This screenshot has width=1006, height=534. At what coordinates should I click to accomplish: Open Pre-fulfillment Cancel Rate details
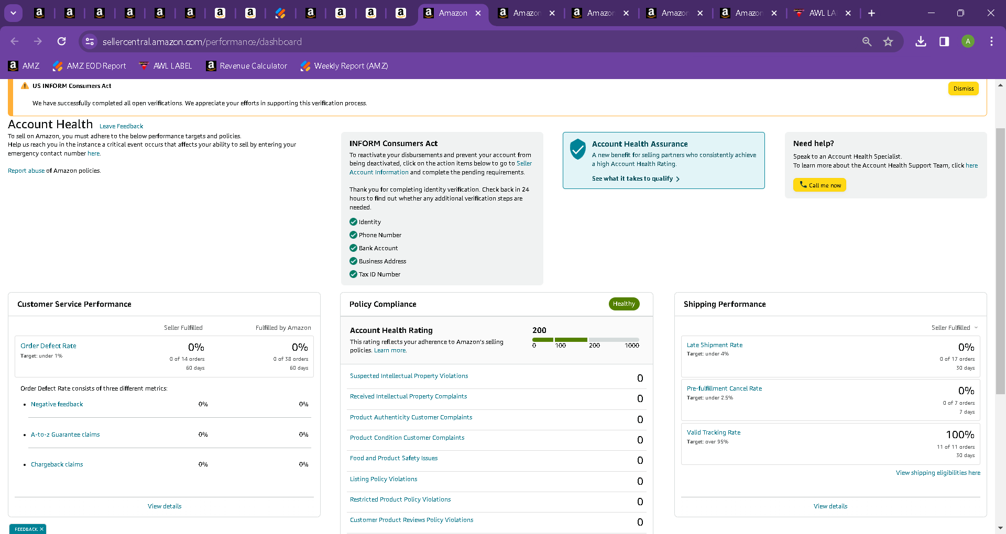click(724, 388)
